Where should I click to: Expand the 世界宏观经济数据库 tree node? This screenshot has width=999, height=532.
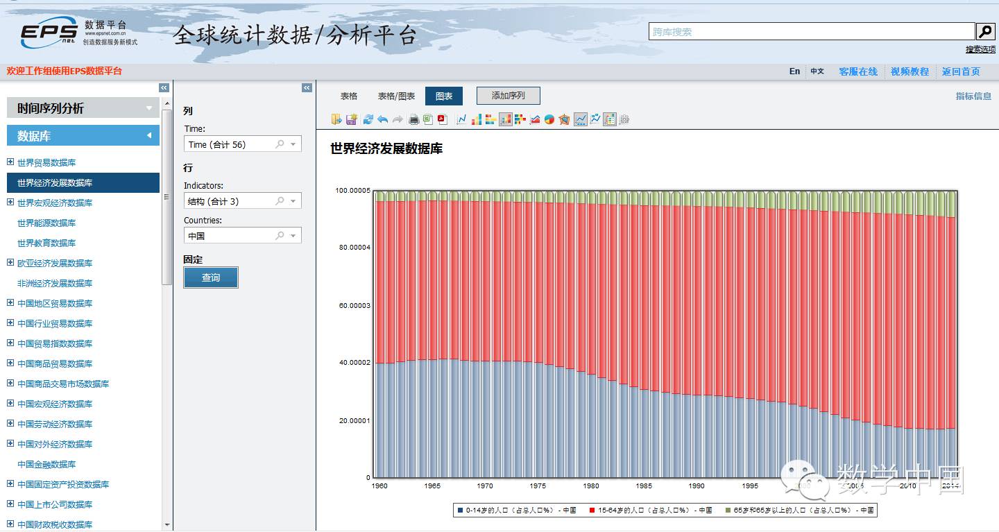(x=10, y=203)
